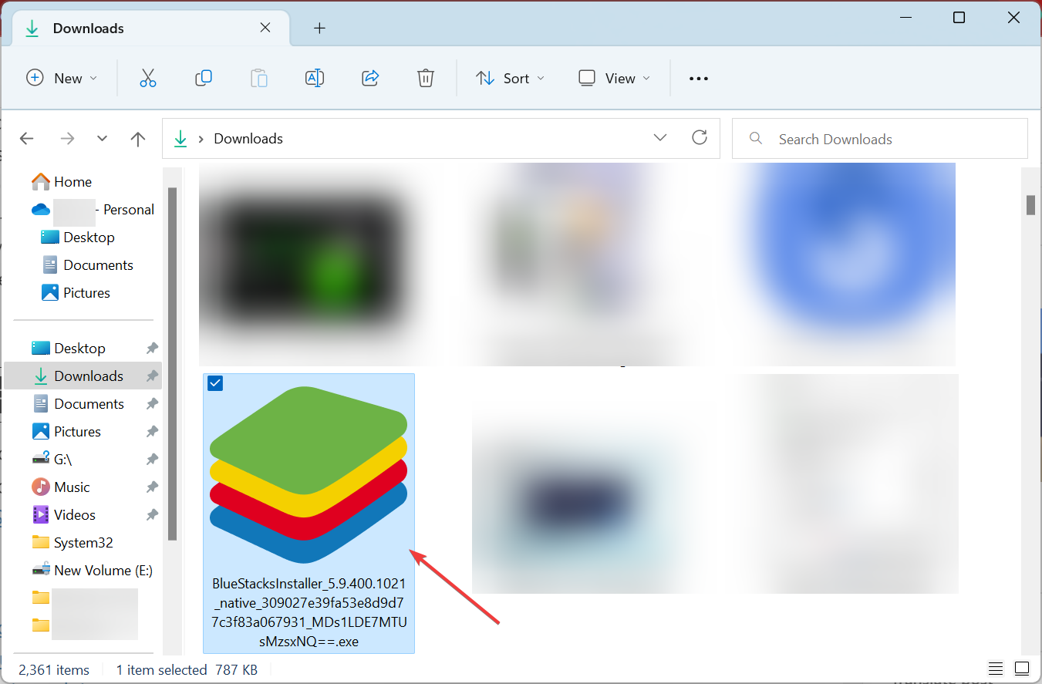Click the file list vertical scrollbar thumb
This screenshot has height=684, width=1042.
(1030, 205)
